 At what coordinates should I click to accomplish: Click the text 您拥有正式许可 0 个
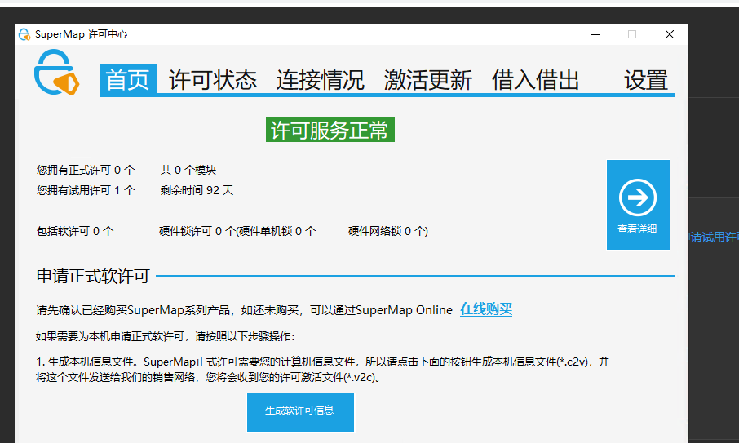tap(86, 170)
